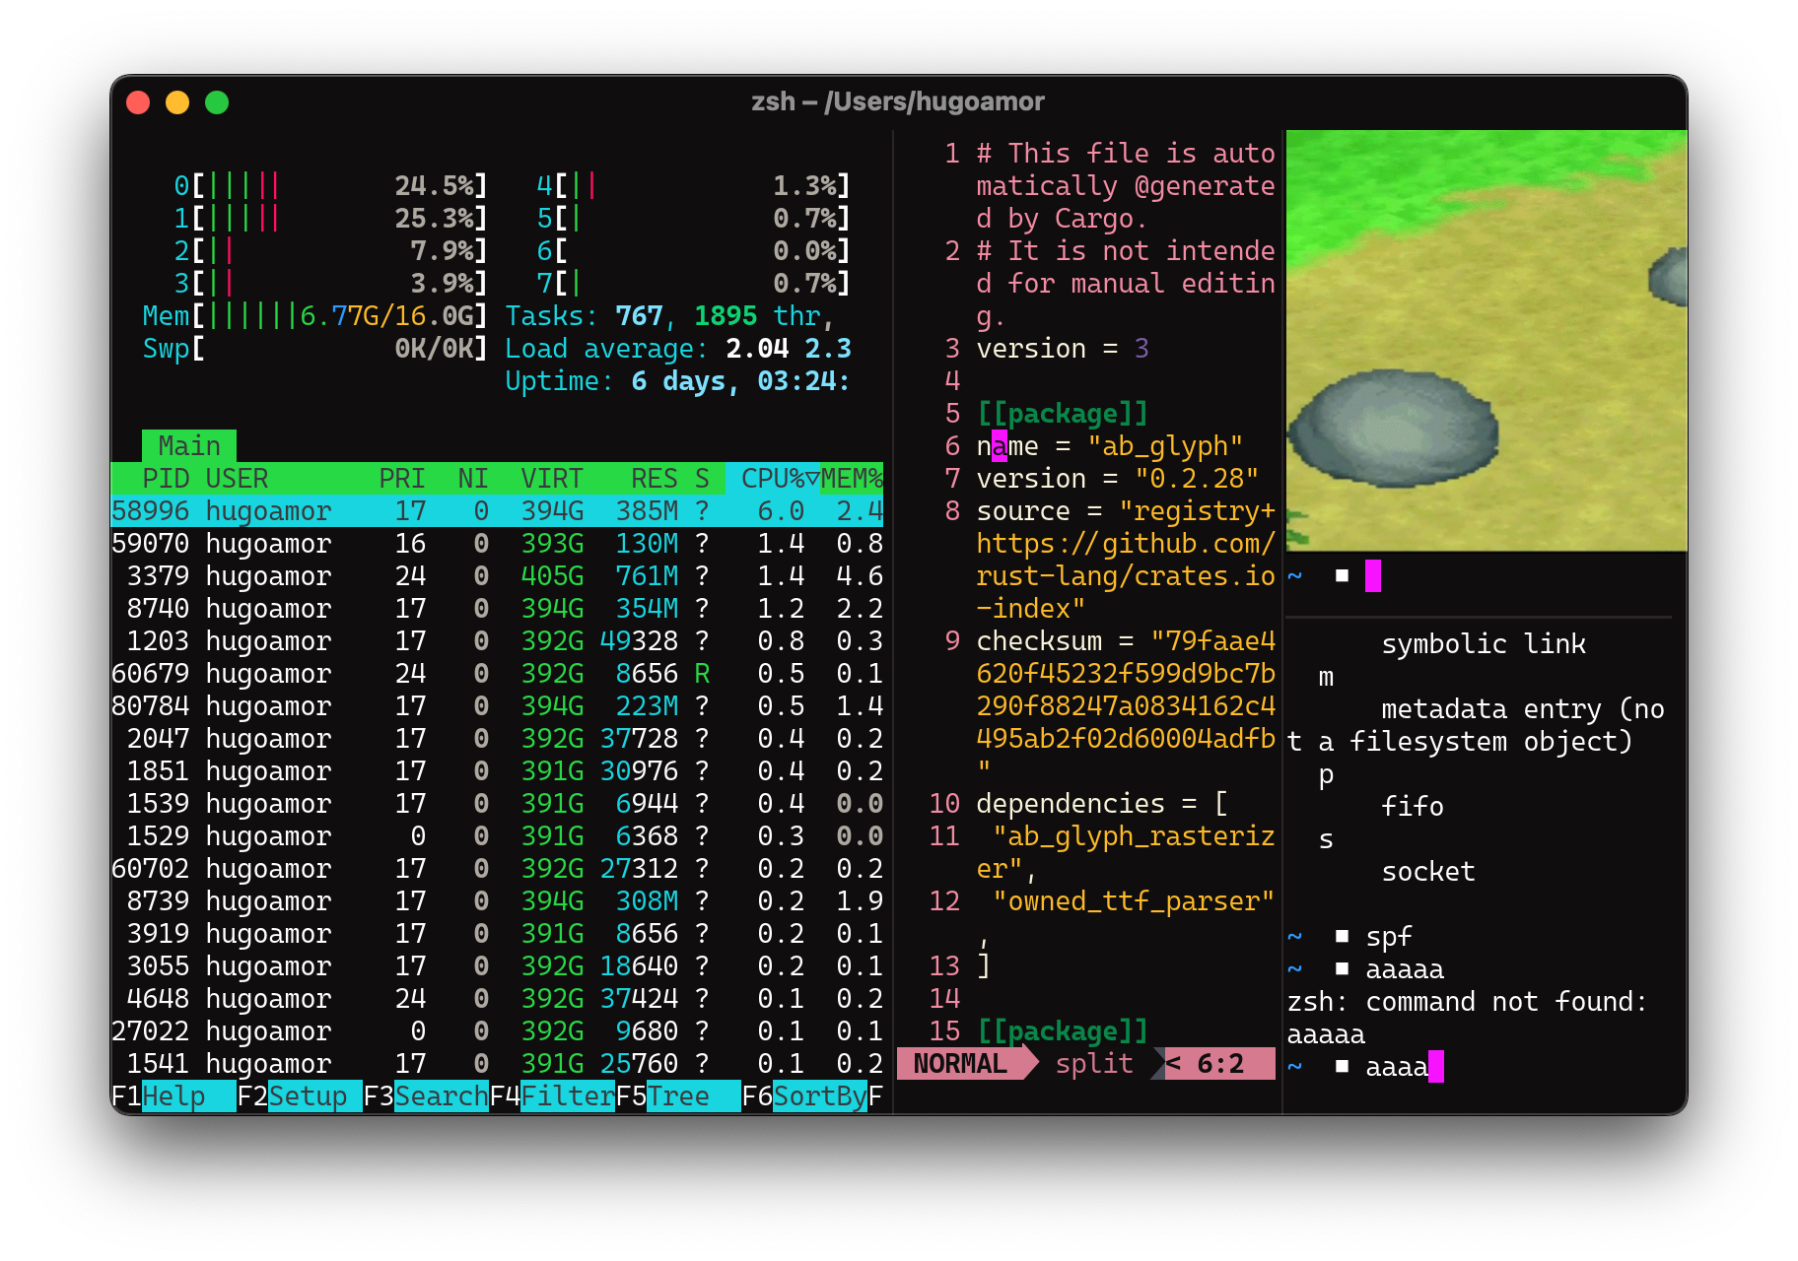Click the CPU% sorted column header
Viewport: 1798px width, 1261px height.
773,478
